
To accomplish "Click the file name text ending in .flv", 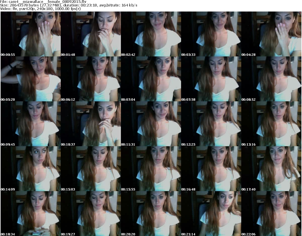I will (47, 2).
